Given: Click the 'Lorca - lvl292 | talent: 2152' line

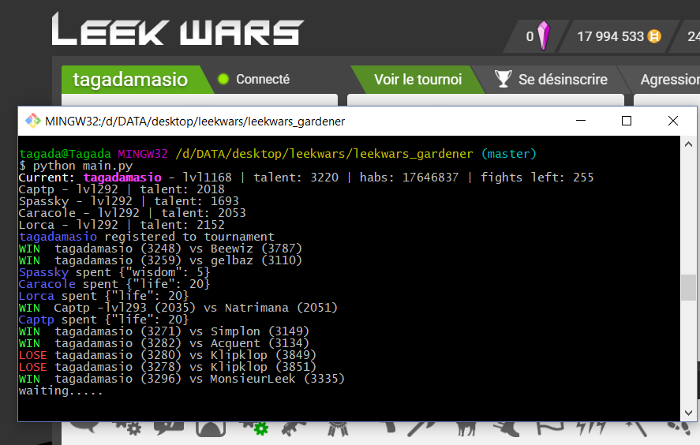Looking at the screenshot, I should [x=122, y=225].
